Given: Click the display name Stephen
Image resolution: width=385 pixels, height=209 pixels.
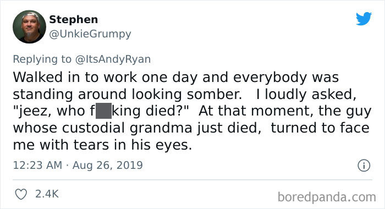Looking at the screenshot, I should click(x=73, y=19).
